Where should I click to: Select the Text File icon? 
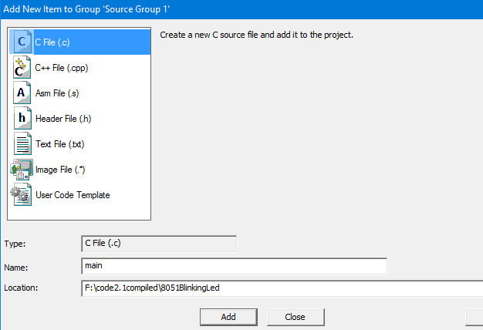[x=22, y=143]
